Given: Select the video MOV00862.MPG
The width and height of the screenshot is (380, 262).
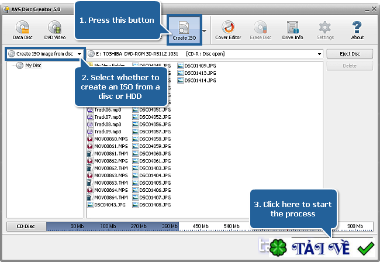Looking at the screenshot, I should [x=108, y=161].
